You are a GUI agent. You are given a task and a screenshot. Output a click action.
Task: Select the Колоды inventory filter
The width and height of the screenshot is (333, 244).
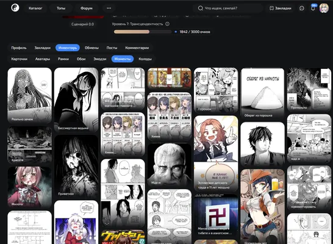(x=145, y=59)
